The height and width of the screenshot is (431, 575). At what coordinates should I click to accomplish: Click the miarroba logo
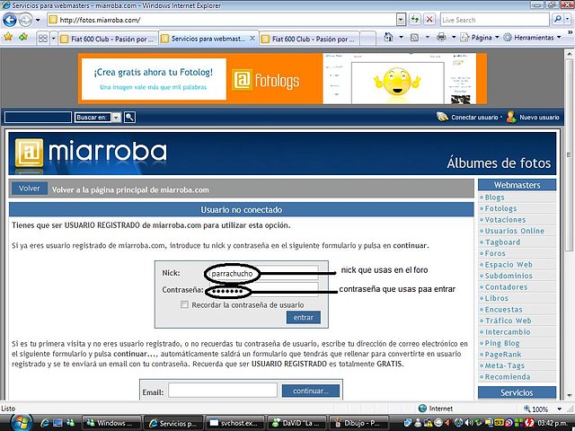pyautogui.click(x=91, y=153)
